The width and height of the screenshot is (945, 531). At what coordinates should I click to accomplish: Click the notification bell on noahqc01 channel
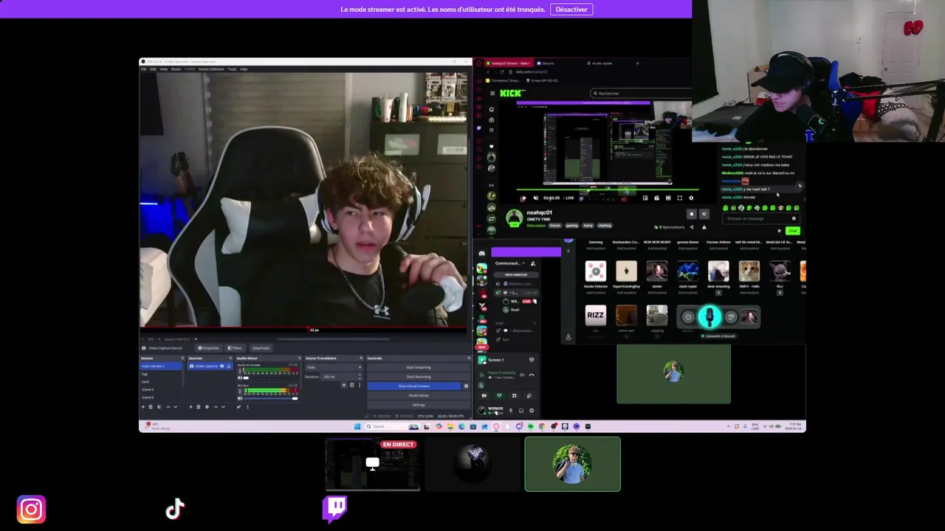click(692, 215)
